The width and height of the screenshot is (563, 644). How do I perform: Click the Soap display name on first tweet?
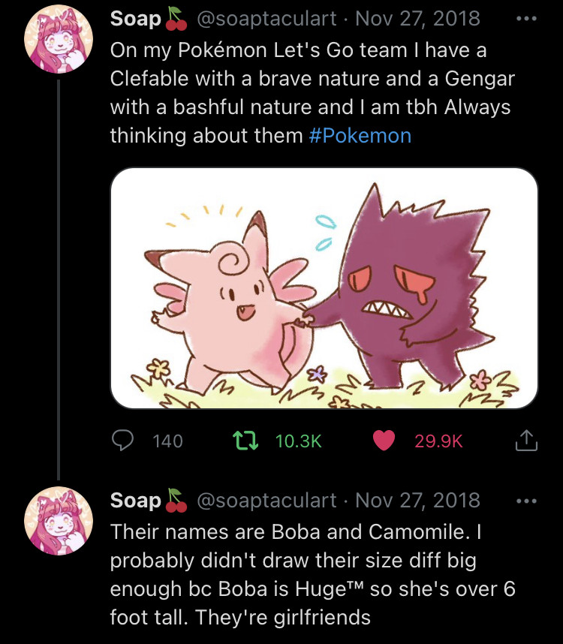136,20
